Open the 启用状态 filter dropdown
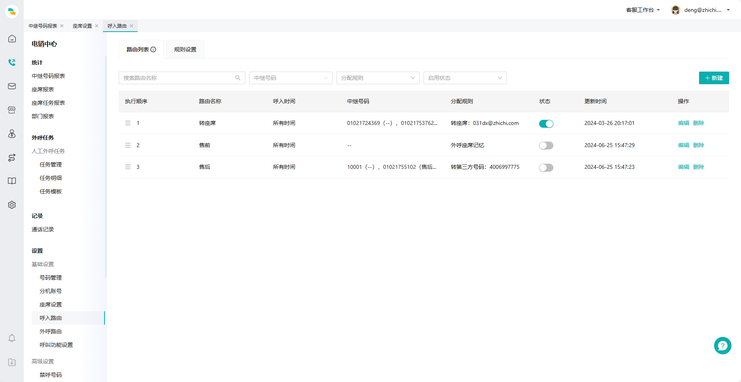Screen dimensions: 741x382 (x=465, y=78)
